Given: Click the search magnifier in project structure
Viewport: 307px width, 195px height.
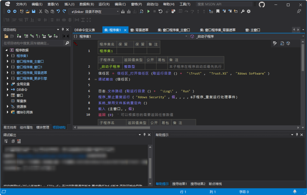Looking at the screenshot, I should tap(67, 43).
